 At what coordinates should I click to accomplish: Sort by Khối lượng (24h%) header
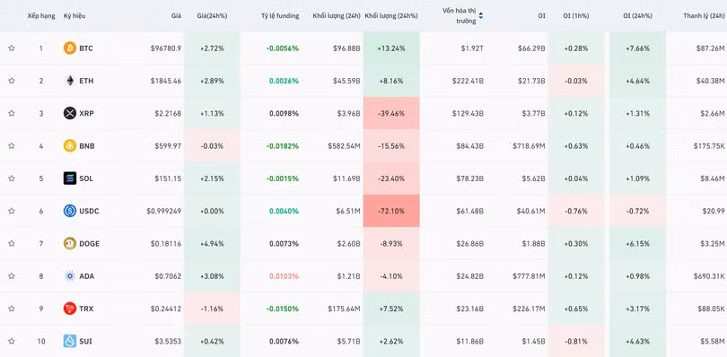(x=391, y=16)
